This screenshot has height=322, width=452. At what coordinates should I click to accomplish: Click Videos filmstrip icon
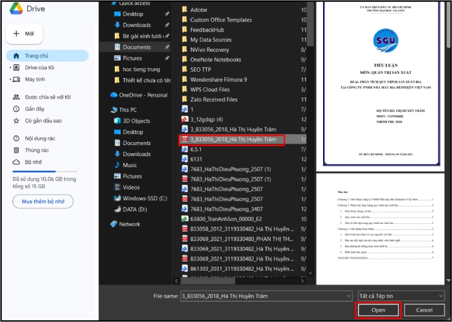click(x=118, y=187)
